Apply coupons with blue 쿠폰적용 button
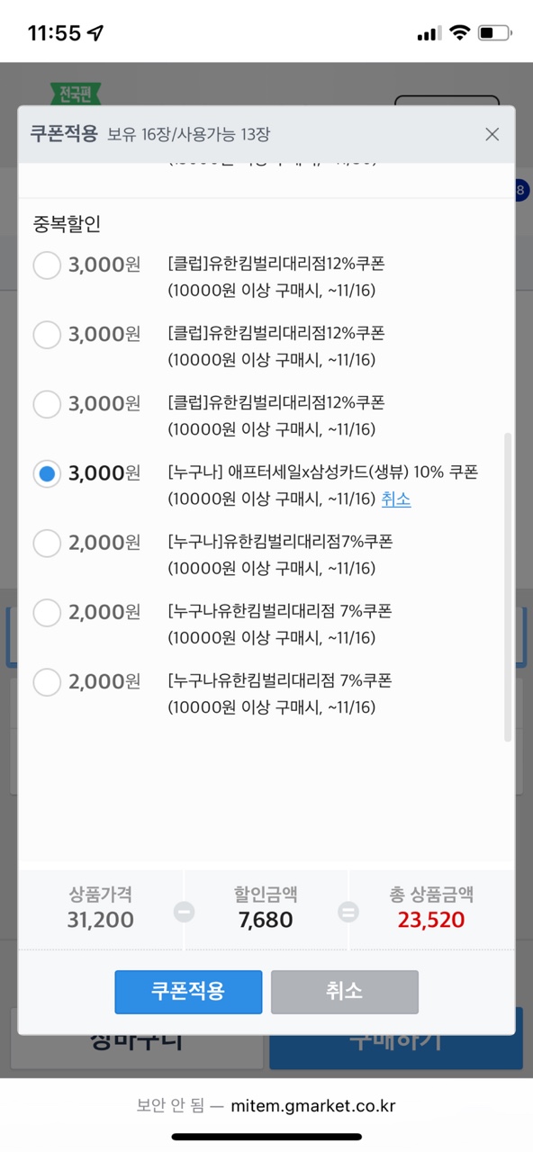 tap(188, 992)
